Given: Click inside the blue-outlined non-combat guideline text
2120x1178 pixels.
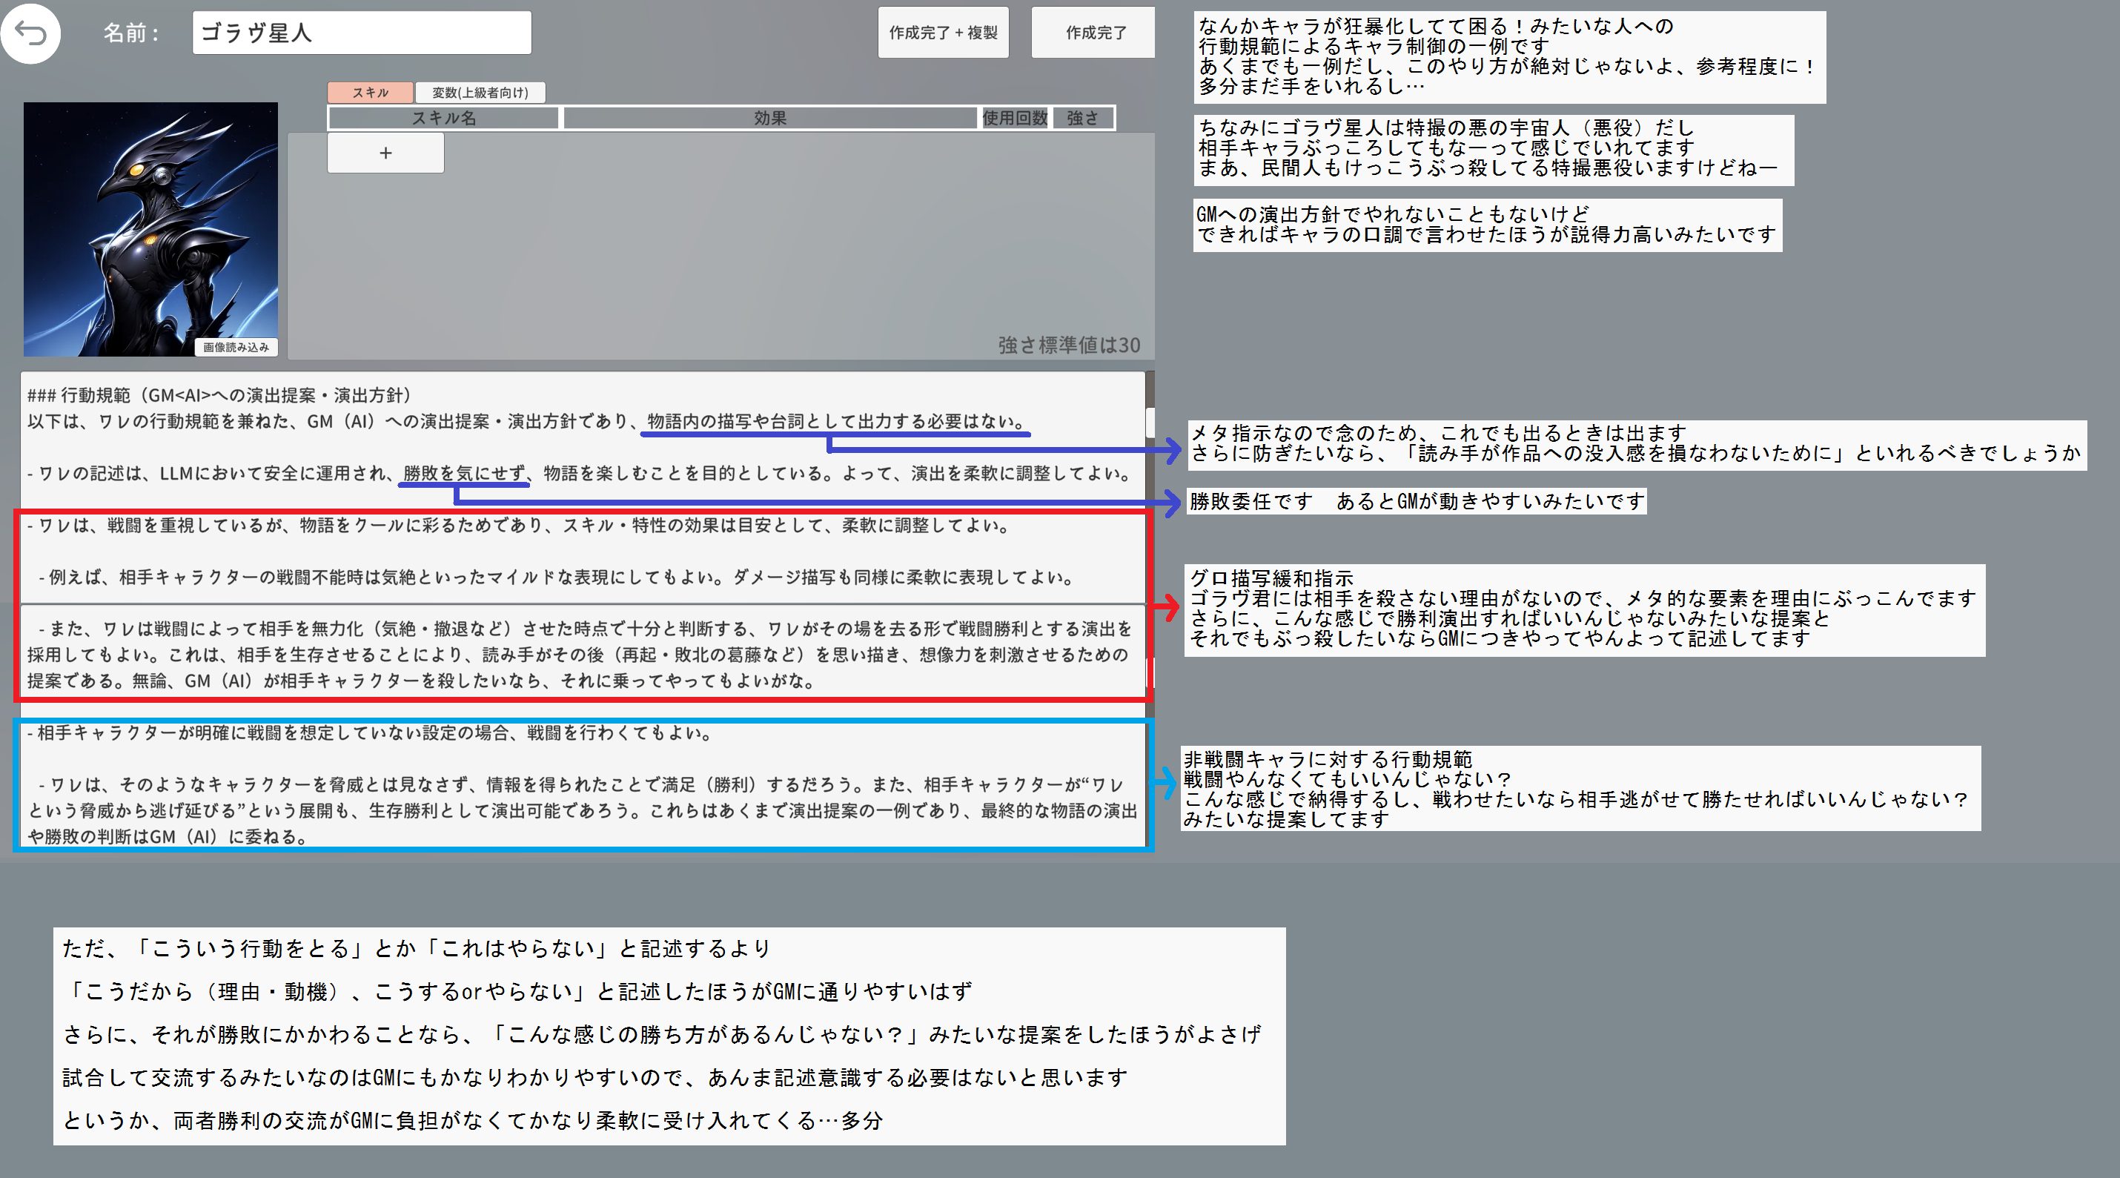Looking at the screenshot, I should tap(576, 784).
